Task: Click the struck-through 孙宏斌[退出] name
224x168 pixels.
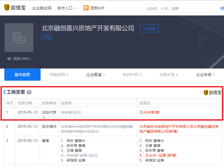Action: click(71, 112)
